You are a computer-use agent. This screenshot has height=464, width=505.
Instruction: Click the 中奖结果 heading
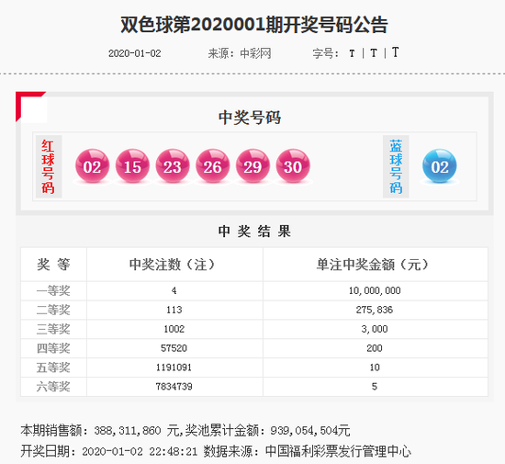pos(254,232)
